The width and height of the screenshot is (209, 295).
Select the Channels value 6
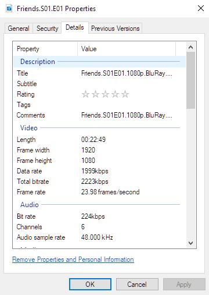pyautogui.click(x=83, y=227)
